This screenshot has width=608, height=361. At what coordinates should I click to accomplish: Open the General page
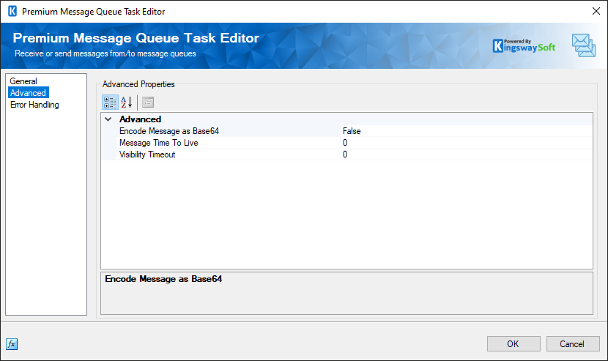[x=23, y=81]
